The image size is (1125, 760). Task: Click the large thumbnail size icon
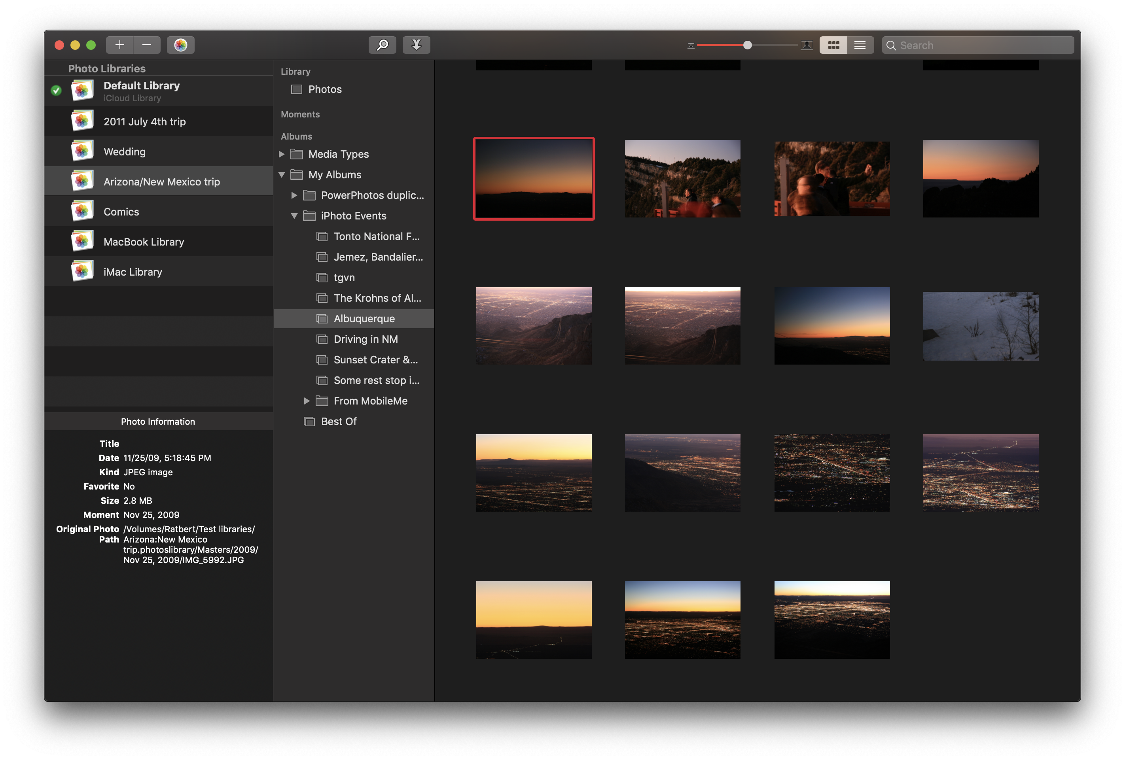click(x=807, y=45)
